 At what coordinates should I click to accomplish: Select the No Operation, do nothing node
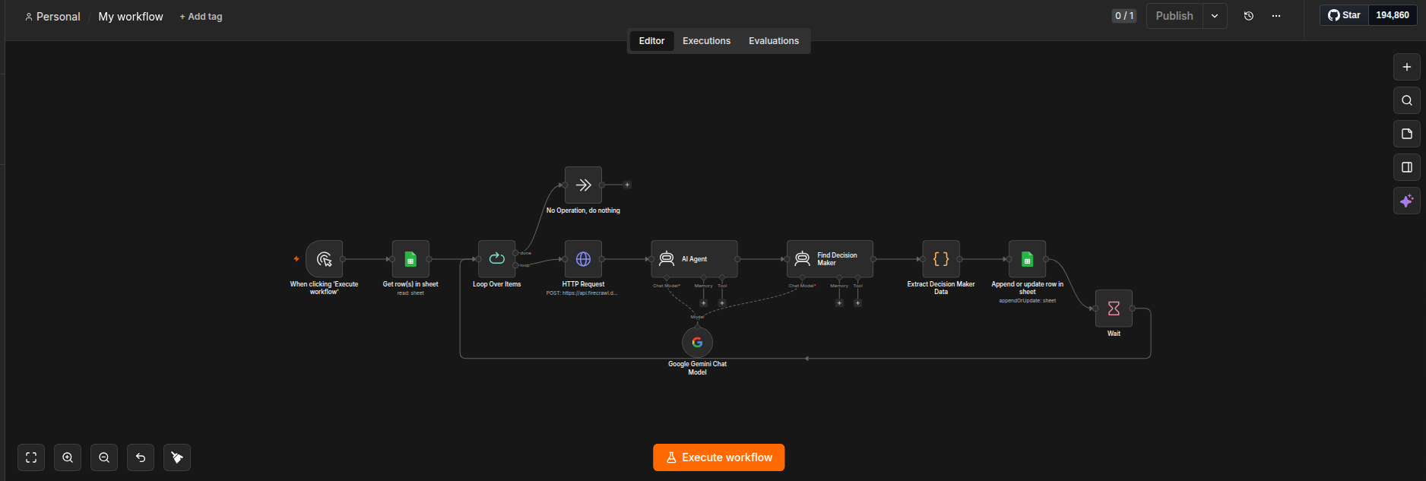(583, 185)
